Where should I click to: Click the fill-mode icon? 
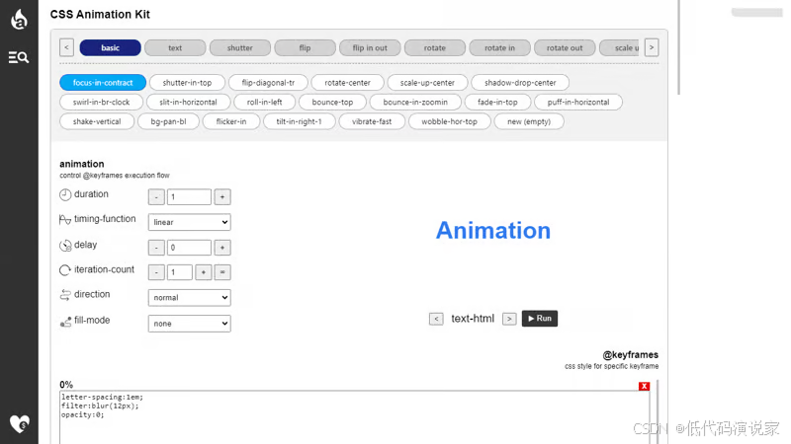click(x=65, y=322)
